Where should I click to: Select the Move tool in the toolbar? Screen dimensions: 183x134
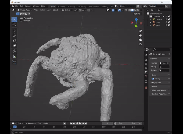click(x=14, y=30)
